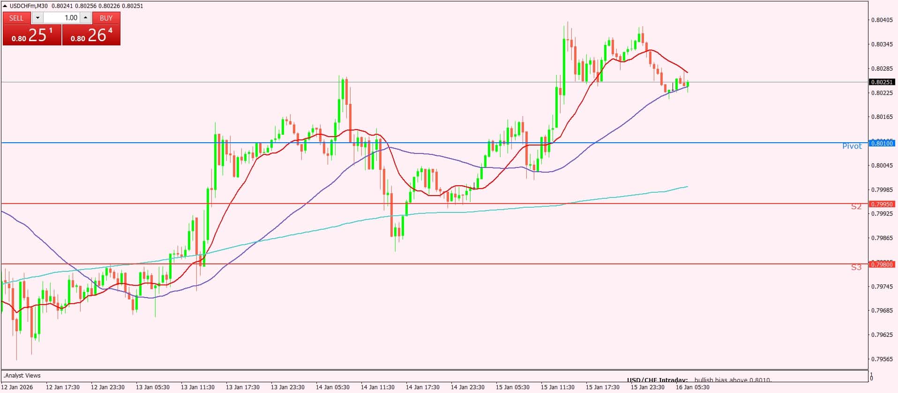
Task: Decrease trade volume with the down arrow
Action: pos(37,18)
